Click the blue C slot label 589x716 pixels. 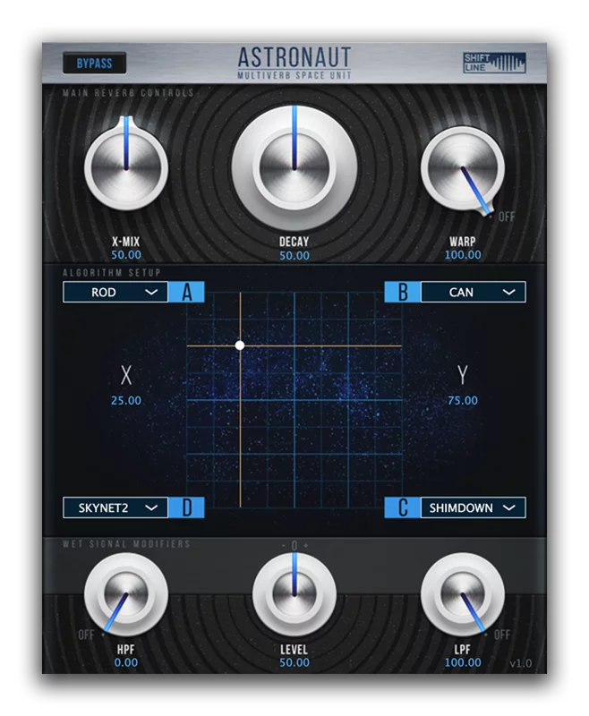[x=402, y=507]
